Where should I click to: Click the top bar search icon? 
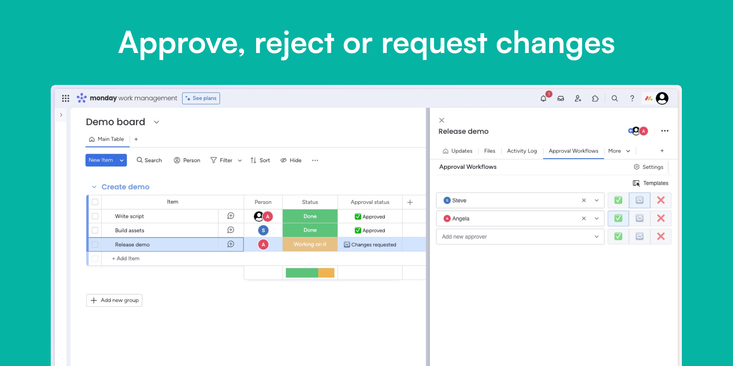click(615, 98)
